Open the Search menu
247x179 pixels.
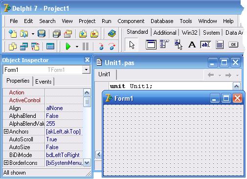click(47, 21)
